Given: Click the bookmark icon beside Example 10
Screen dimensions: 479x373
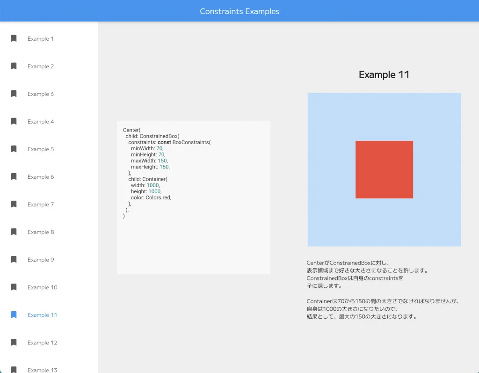Looking at the screenshot, I should (x=14, y=287).
